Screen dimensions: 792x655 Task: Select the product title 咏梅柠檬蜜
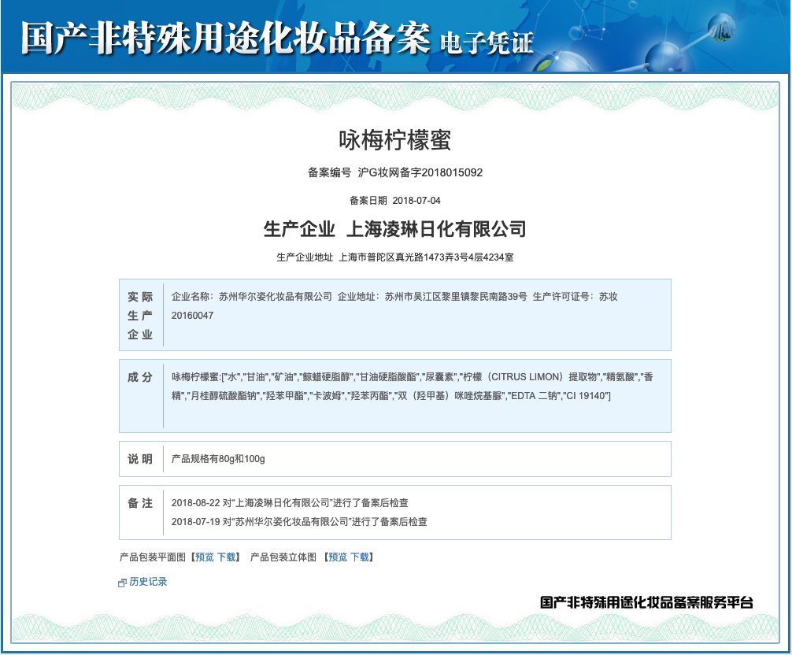[395, 140]
